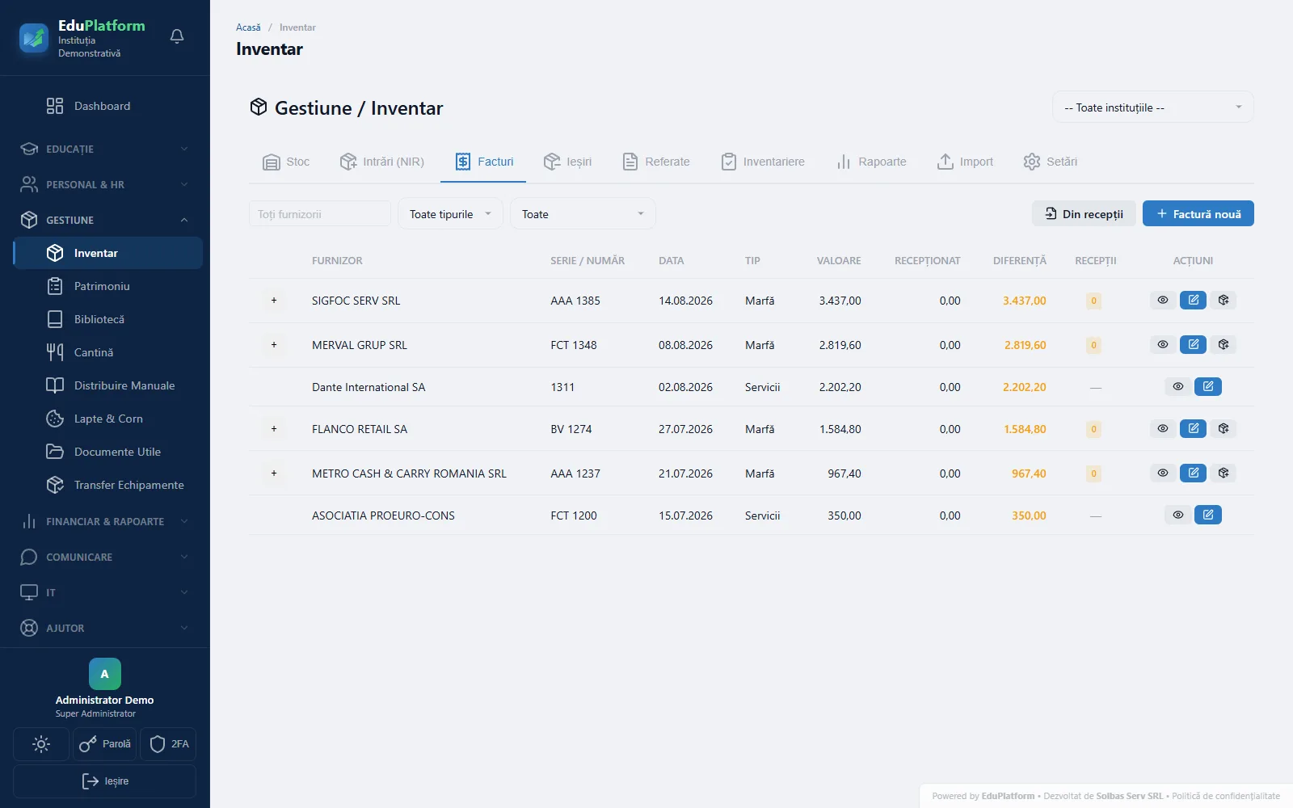
Task: Edit the FLANCO RETAIL SA invoice
Action: pyautogui.click(x=1193, y=429)
